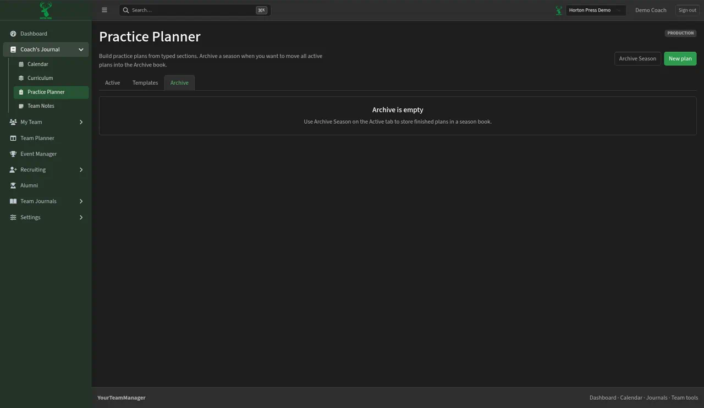The width and height of the screenshot is (704, 408).
Task: Switch to the Active tab
Action: [112, 82]
